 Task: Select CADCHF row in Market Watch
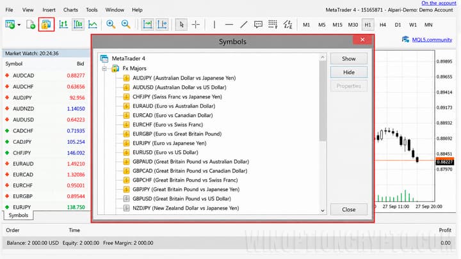pos(46,130)
